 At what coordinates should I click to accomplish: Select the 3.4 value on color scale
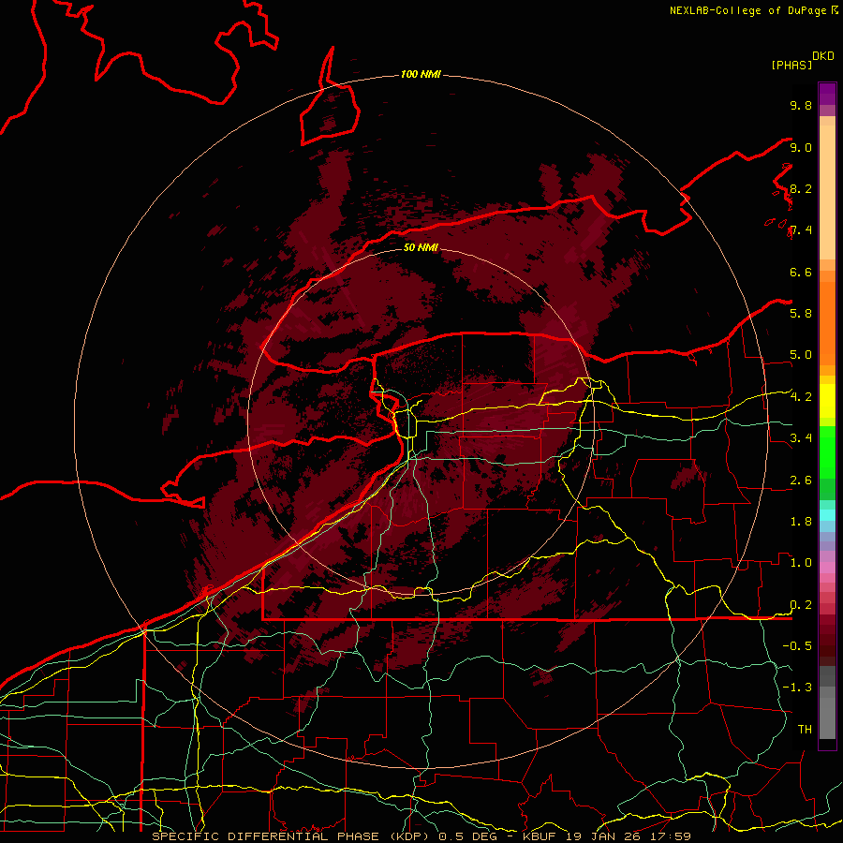(801, 438)
